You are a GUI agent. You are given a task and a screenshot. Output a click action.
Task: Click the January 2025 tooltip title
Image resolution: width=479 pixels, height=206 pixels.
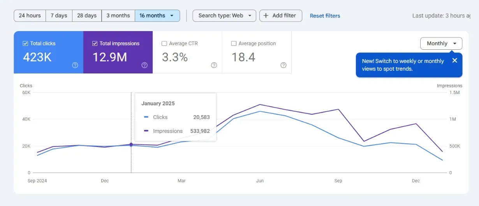[x=158, y=103]
